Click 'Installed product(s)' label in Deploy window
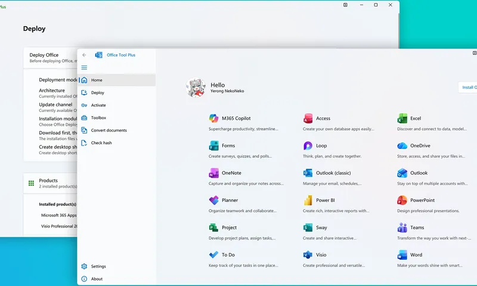The image size is (477, 286). point(57,204)
